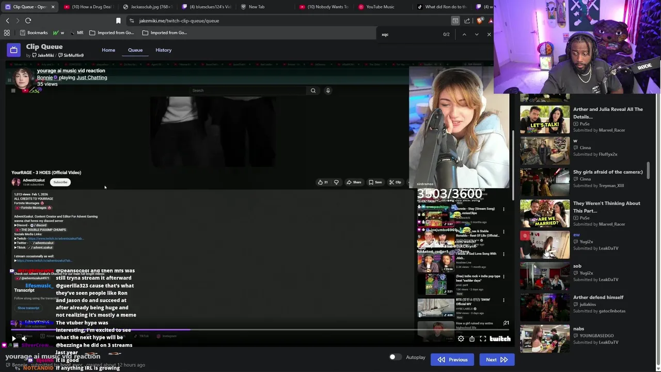Image resolution: width=661 pixels, height=372 pixels.
Task: Go back with the browser back arrow
Action: 7,21
